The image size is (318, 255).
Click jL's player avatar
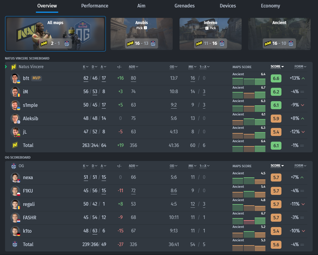tap(15, 132)
